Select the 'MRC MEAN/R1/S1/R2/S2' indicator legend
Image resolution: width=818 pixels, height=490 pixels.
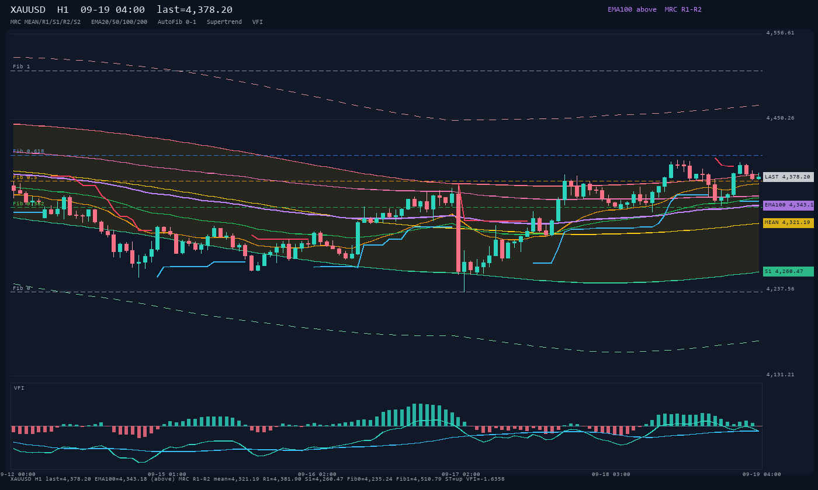click(46, 22)
